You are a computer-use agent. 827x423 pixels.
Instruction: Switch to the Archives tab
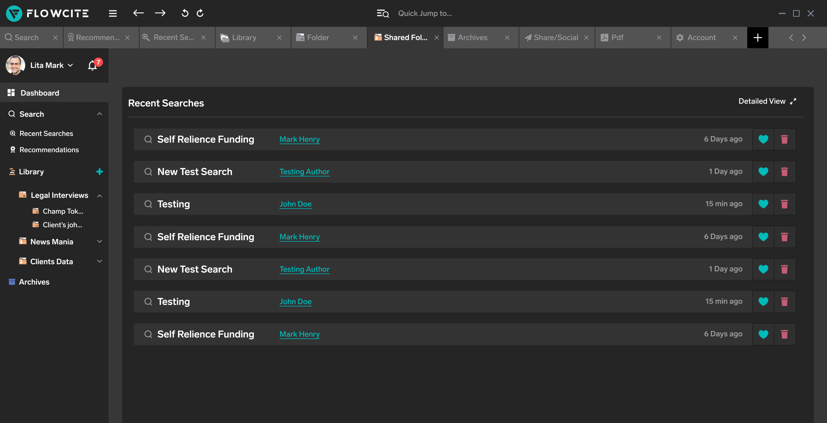[x=472, y=37]
